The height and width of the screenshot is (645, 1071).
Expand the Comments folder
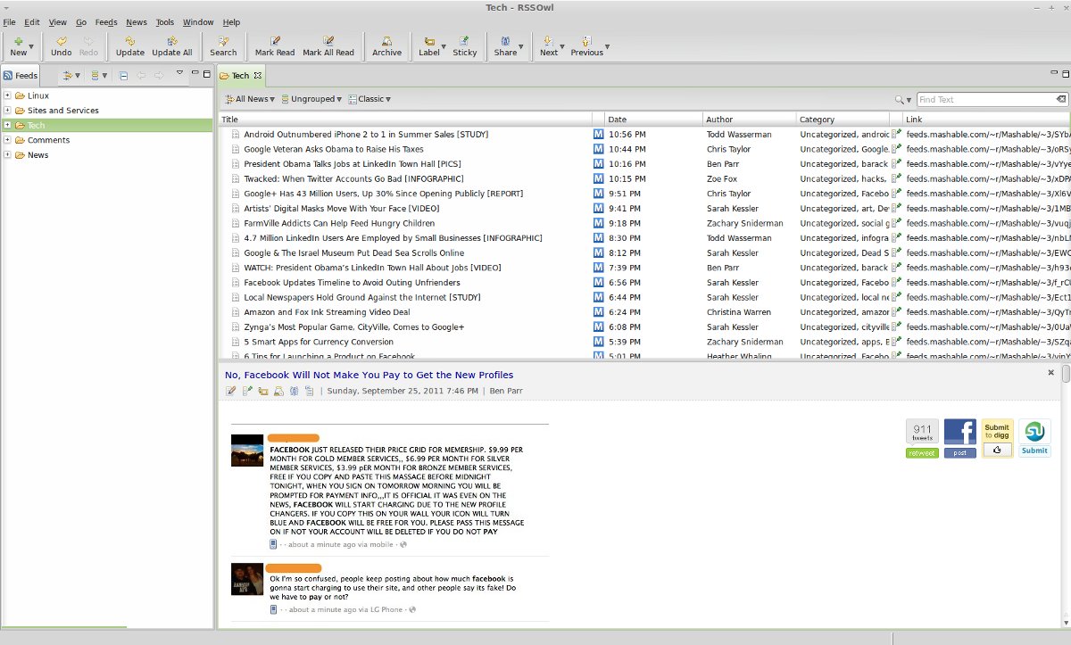(7, 140)
